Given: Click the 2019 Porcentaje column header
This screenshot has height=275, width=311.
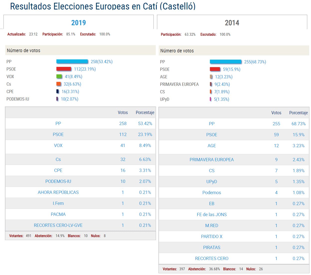Looking at the screenshot, I should click(145, 113).
